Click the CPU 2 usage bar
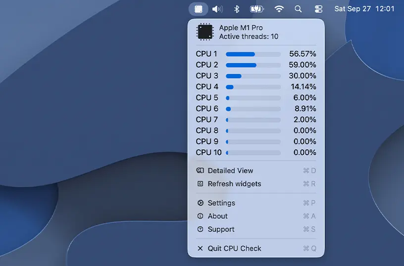This screenshot has width=404, height=266. coord(253,65)
